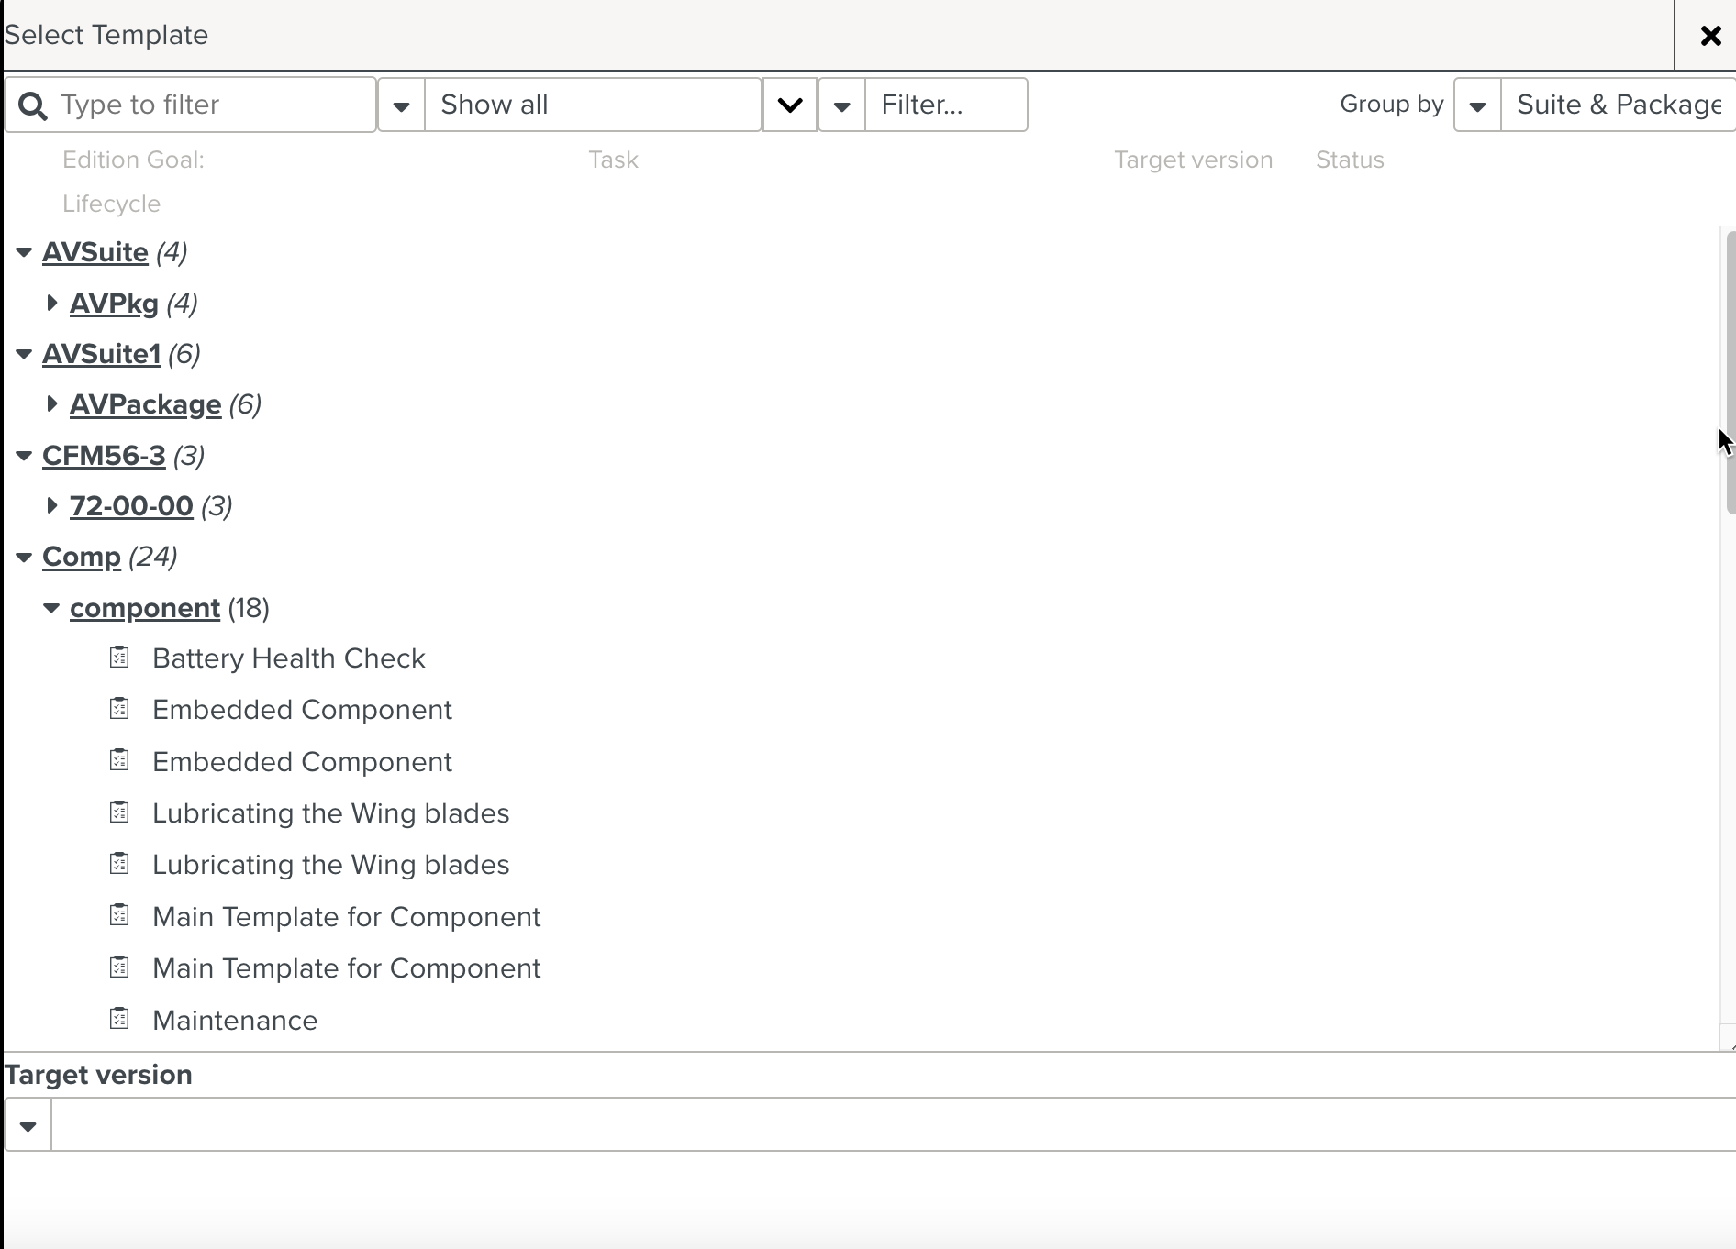Viewport: 1736px width, 1249px height.
Task: Collapse the component group
Action: click(x=51, y=607)
